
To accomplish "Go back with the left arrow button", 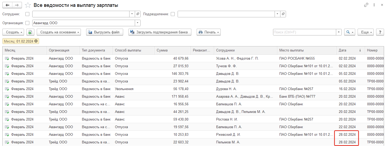I will (x=7, y=5).
